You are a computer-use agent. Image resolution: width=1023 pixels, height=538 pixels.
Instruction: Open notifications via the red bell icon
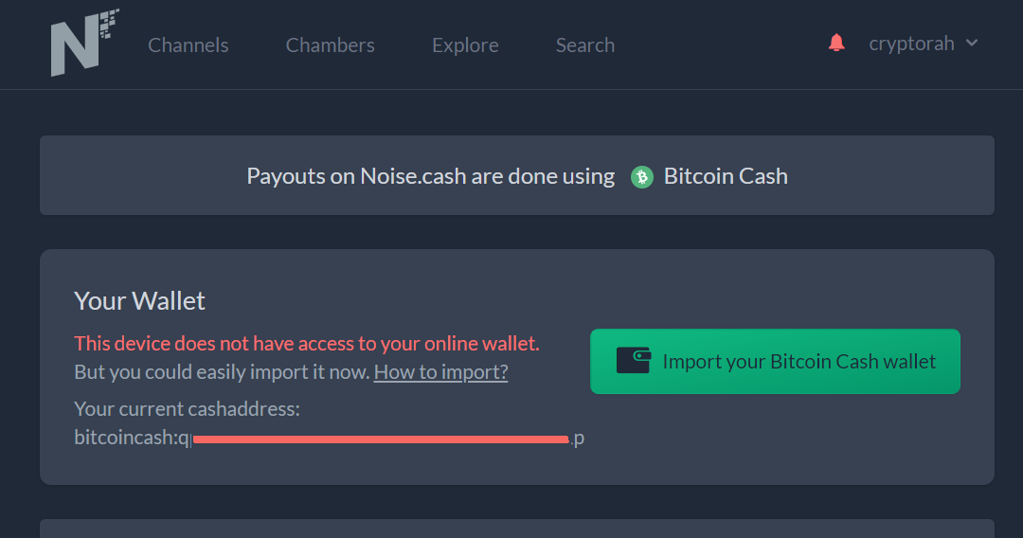836,43
